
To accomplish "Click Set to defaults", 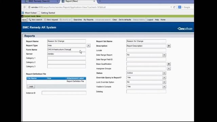I will tap(125, 20).
